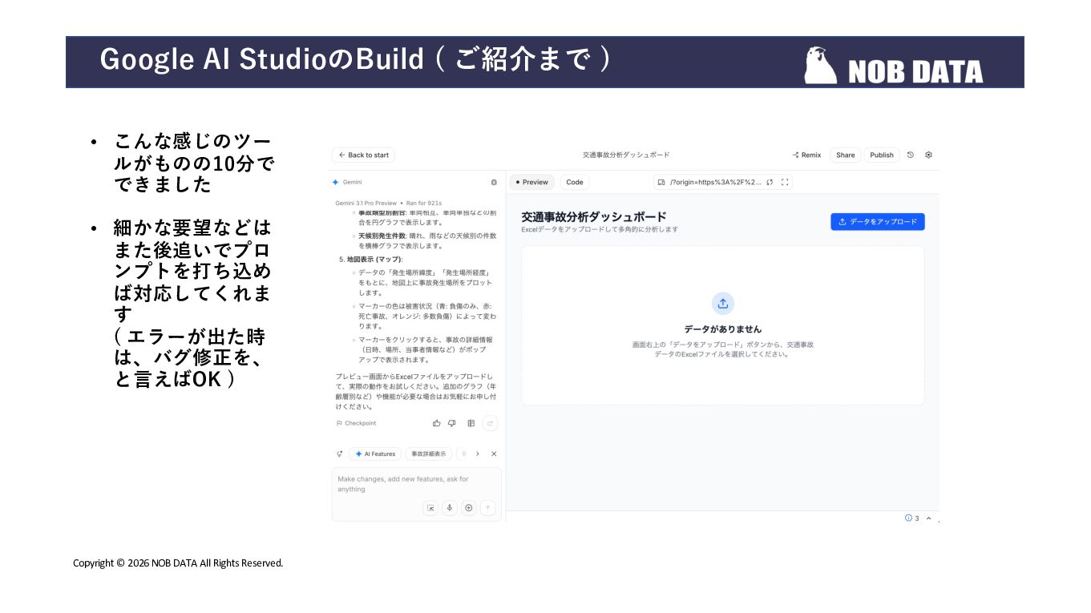1091x613 pixels.
Task: Click the Share button
Action: [845, 155]
